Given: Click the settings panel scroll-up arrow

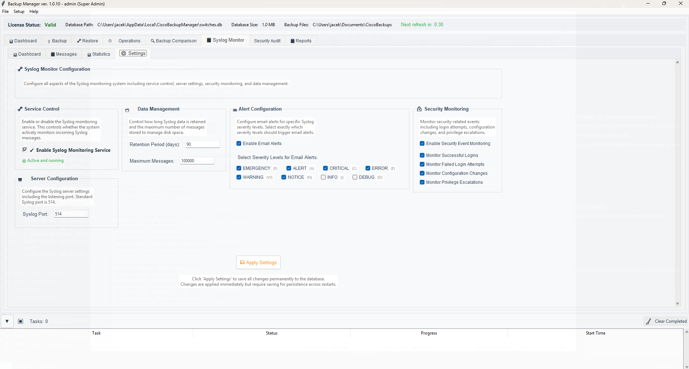Looking at the screenshot, I should tap(677, 62).
